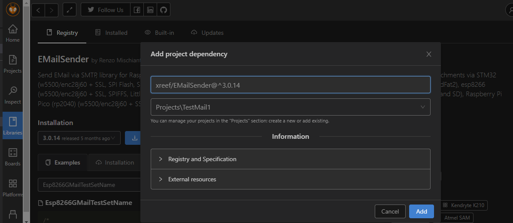The height and width of the screenshot is (223, 513).
Task: Expand External resources section
Action: click(x=291, y=179)
